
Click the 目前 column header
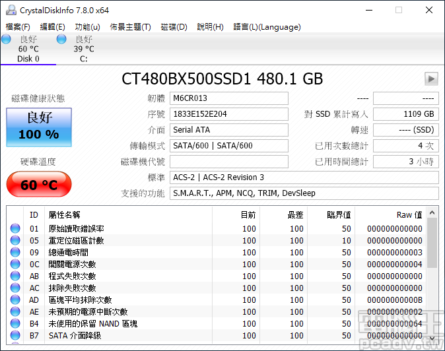[236, 215]
